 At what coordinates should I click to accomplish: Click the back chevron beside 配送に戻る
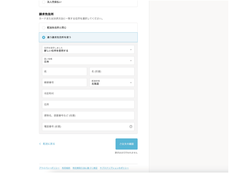point(40,144)
